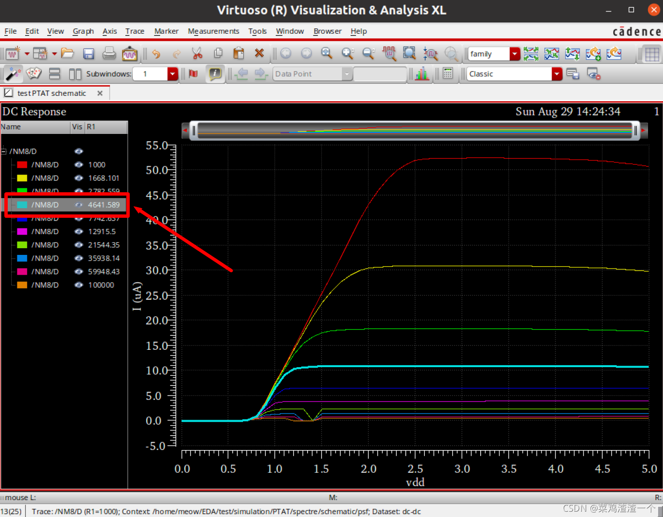Click the red flag marker icon
The height and width of the screenshot is (517, 663).
click(x=193, y=74)
